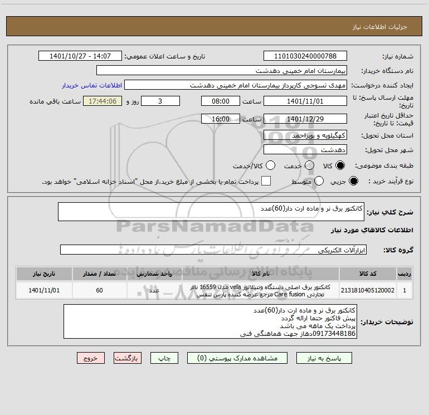Click the واحد شمارش column header
The image size is (429, 415).
[154, 274]
